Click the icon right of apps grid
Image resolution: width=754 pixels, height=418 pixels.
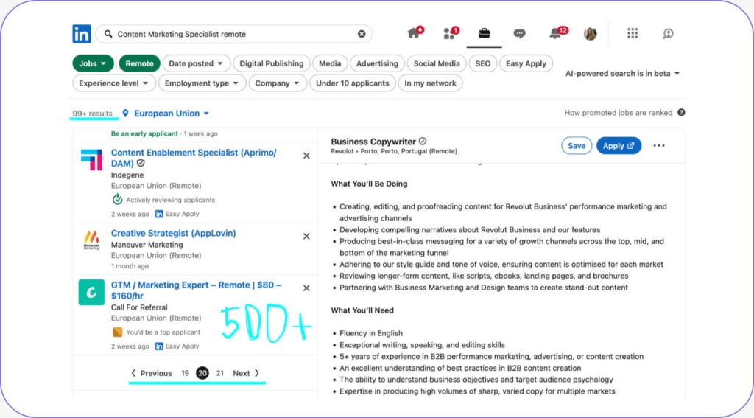[668, 33]
